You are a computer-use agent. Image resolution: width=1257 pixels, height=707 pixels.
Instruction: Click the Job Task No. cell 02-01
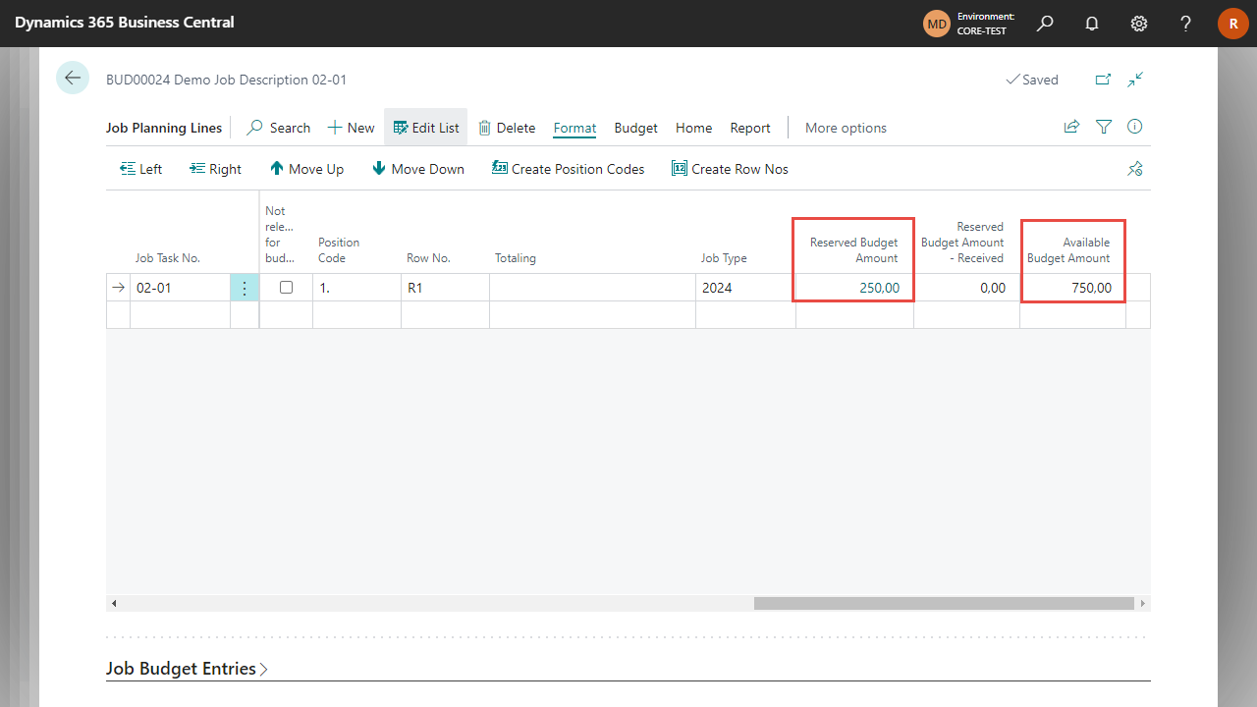(x=180, y=288)
